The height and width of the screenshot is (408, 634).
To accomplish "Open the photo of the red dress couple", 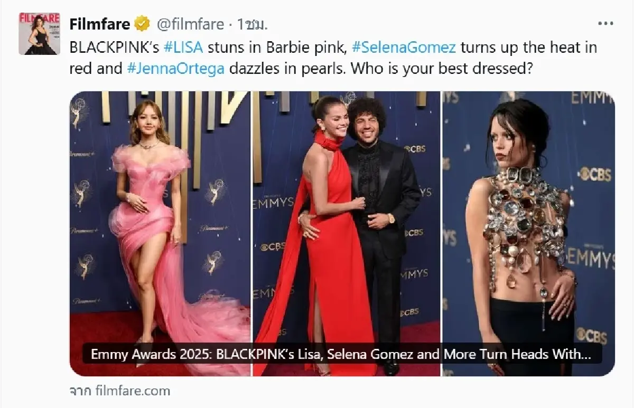I will tap(346, 232).
